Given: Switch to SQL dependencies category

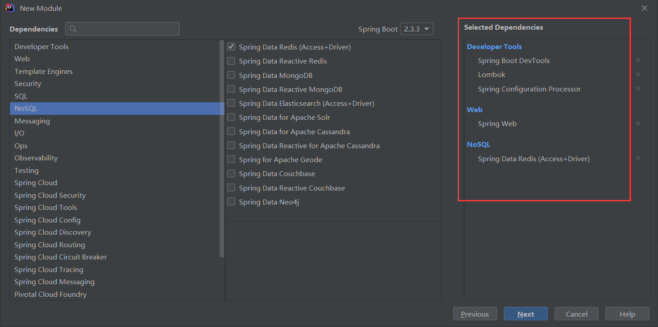Looking at the screenshot, I should pyautogui.click(x=115, y=96).
